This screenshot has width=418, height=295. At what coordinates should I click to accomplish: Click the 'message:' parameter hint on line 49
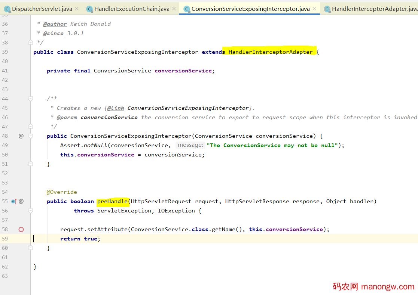coord(190,145)
